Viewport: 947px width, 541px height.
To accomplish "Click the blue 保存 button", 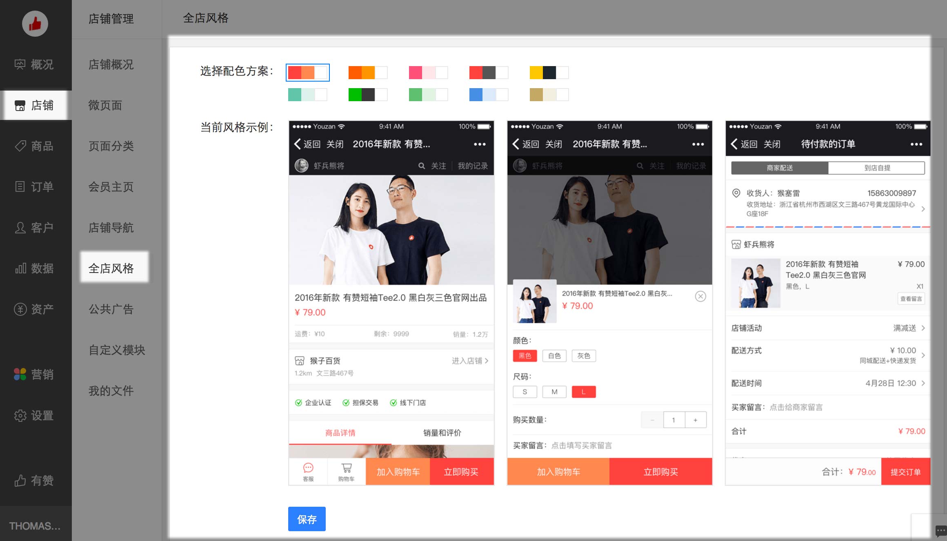I will [x=307, y=519].
